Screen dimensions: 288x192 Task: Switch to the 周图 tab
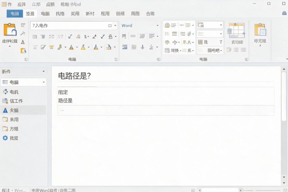click(x=135, y=13)
